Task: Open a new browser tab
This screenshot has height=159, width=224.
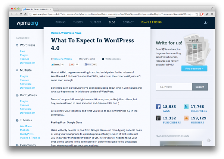Action: 56,9
